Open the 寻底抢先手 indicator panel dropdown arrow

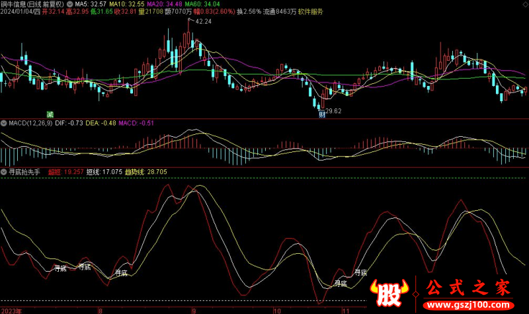(x=4, y=172)
